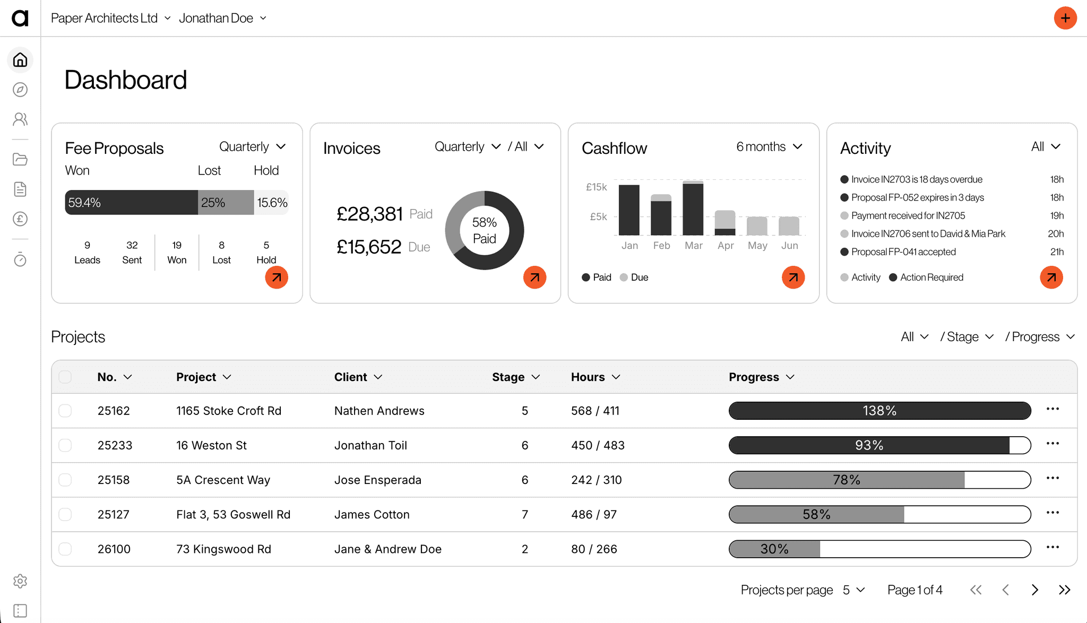The height and width of the screenshot is (623, 1087).
Task: Click the 93% progress bar
Action: coord(880,445)
